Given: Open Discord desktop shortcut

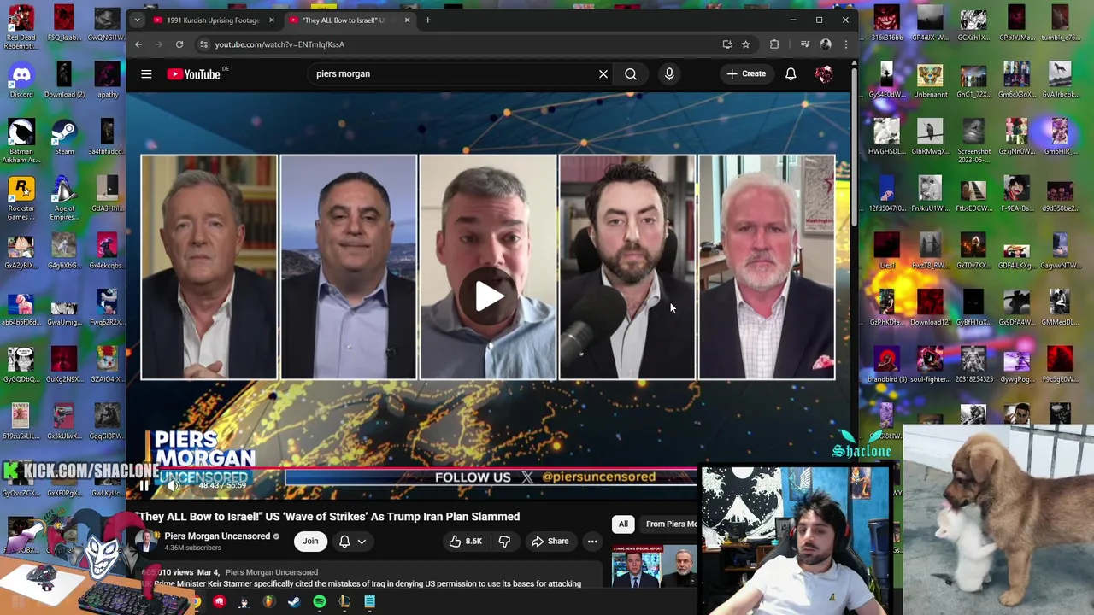Looking at the screenshot, I should [x=21, y=80].
